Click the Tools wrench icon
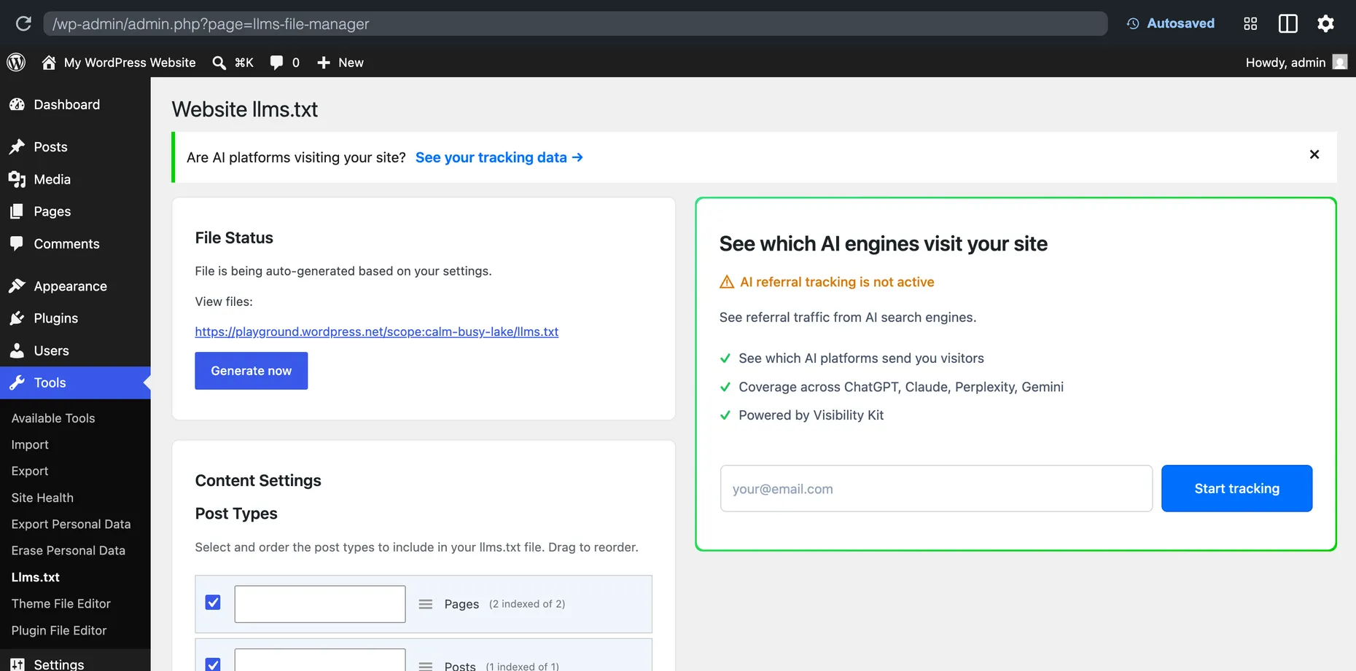 [17, 382]
